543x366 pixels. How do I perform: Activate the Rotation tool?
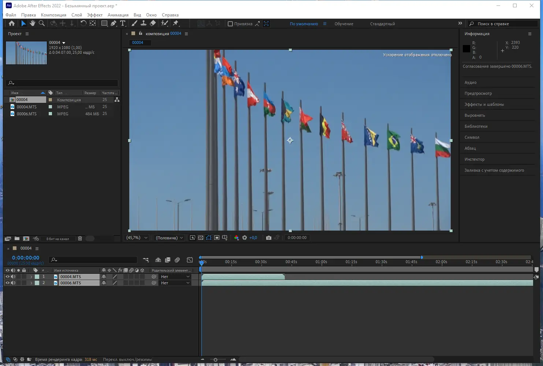[x=83, y=23]
